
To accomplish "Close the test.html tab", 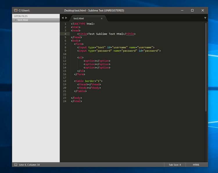I will pyautogui.click(x=102, y=19).
